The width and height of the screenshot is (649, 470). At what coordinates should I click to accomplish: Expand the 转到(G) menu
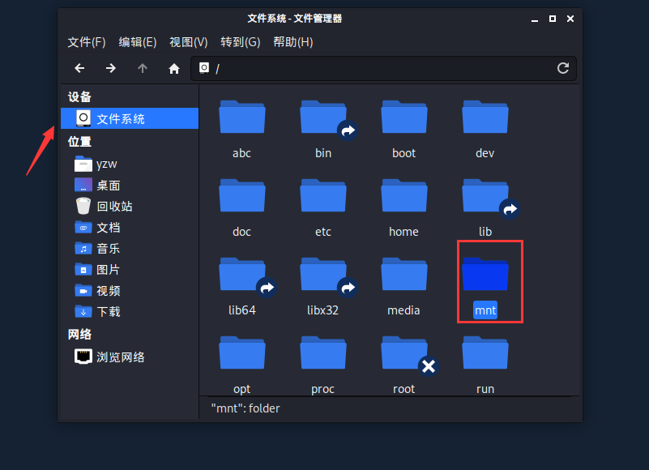tap(241, 42)
